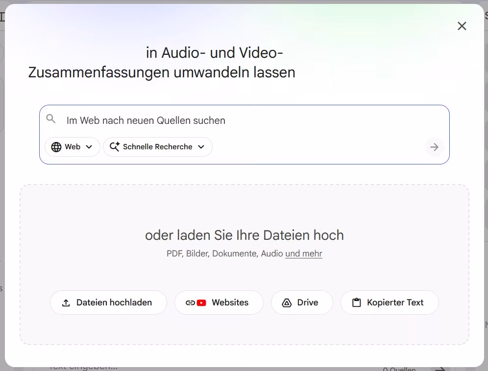Click the search magnifier icon
The width and height of the screenshot is (488, 371).
tap(51, 118)
